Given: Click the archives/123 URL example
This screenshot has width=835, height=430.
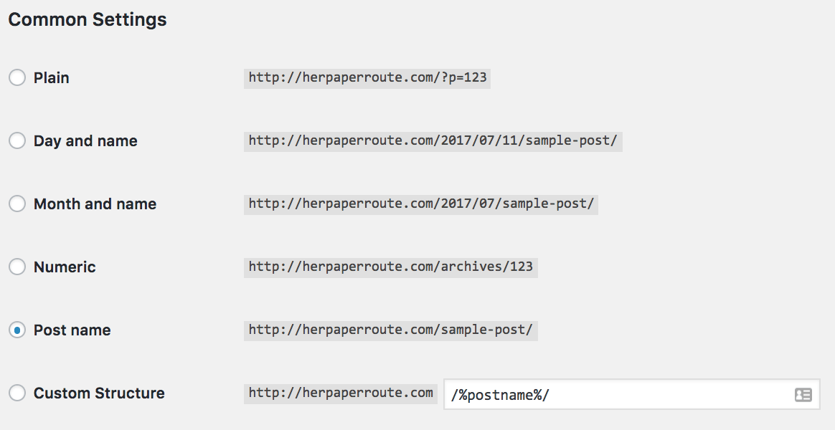Looking at the screenshot, I should [391, 267].
